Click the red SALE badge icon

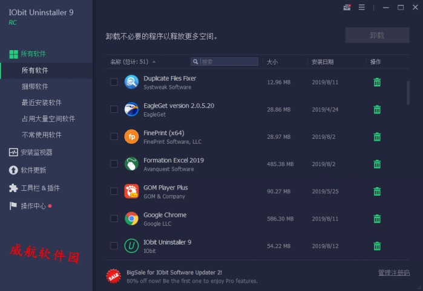(x=113, y=276)
